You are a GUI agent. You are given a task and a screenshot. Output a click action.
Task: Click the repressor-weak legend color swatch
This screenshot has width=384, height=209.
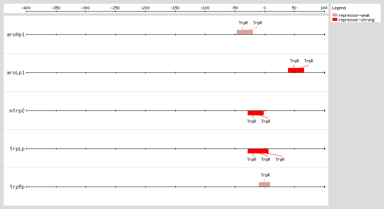[335, 15]
